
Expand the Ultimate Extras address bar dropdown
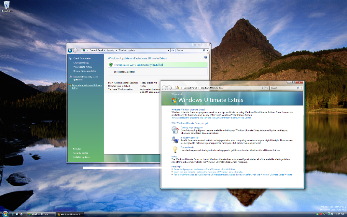pyautogui.click(x=262, y=88)
